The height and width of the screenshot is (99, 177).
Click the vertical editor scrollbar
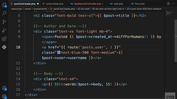[x=176, y=41]
